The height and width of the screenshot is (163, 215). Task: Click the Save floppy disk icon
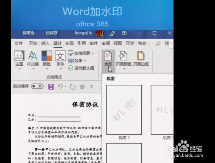coord(51,87)
